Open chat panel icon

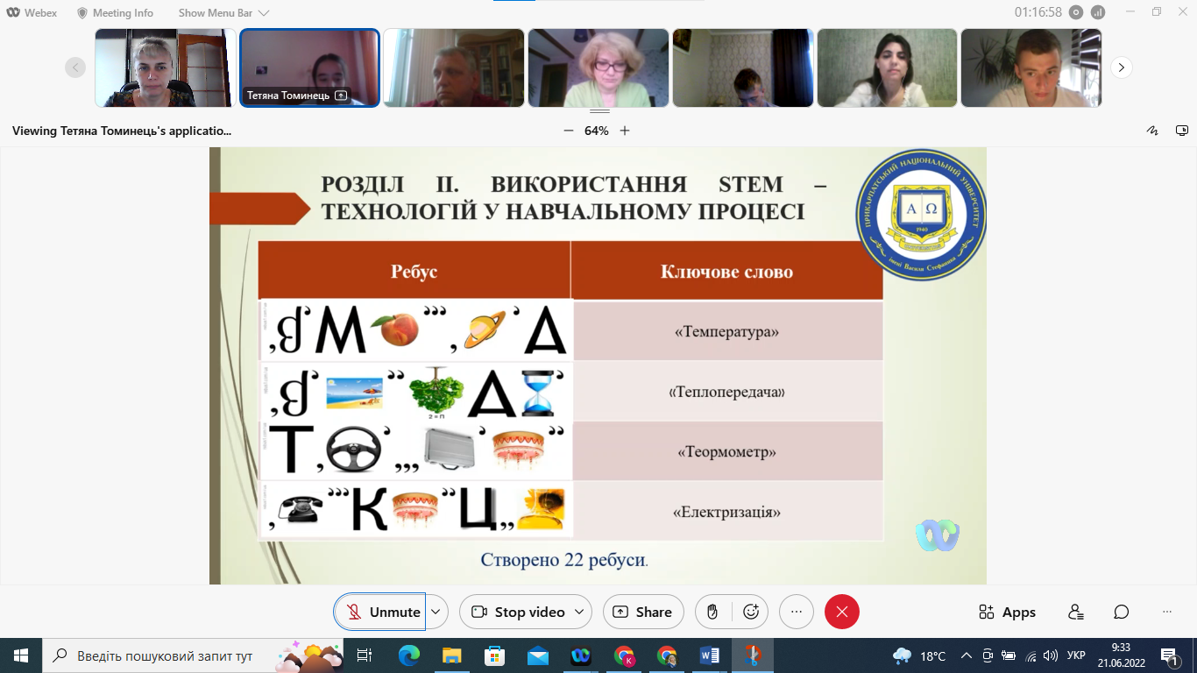pyautogui.click(x=1121, y=612)
